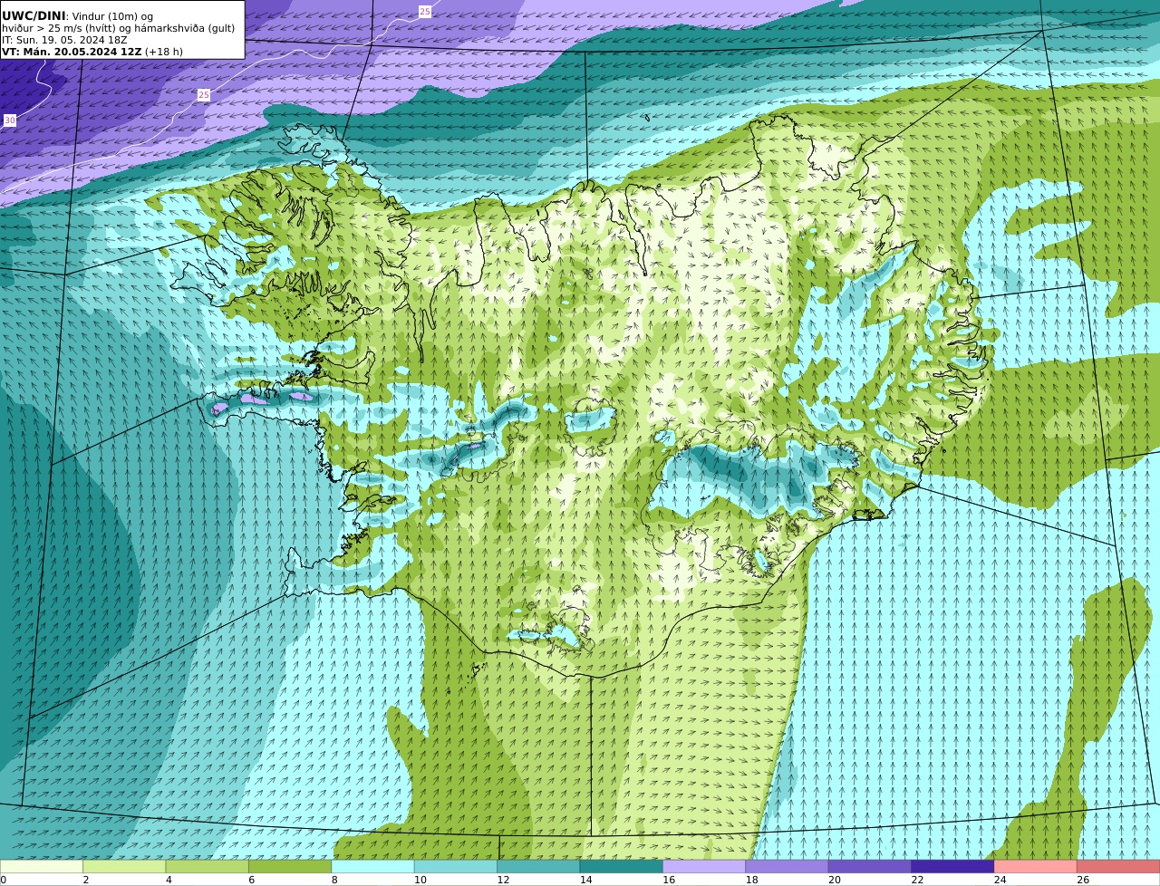Image resolution: width=1160 pixels, height=886 pixels.
Task: Select the dark teal 14–16 m/s legend swatch
Action: pos(622,866)
